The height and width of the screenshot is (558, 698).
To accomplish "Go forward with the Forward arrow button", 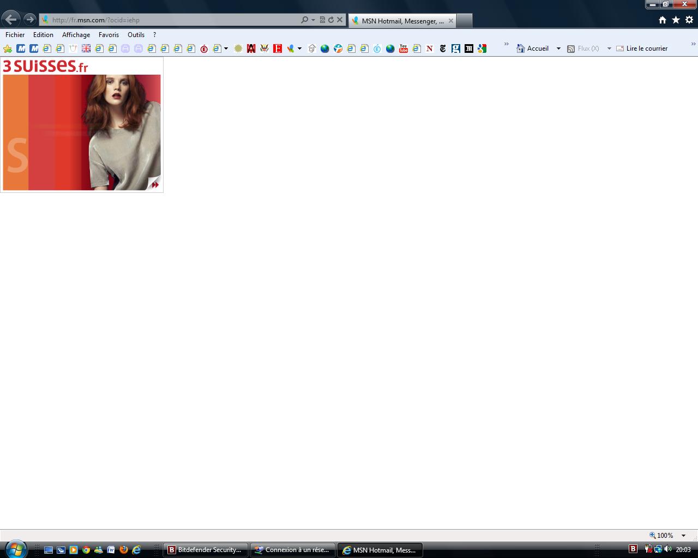I will click(x=29, y=20).
